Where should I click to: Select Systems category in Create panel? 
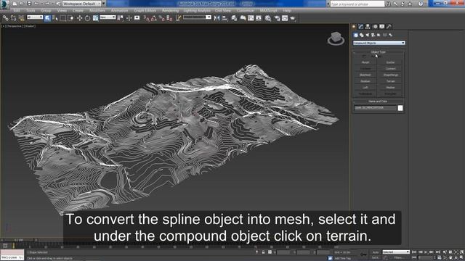coord(391,35)
